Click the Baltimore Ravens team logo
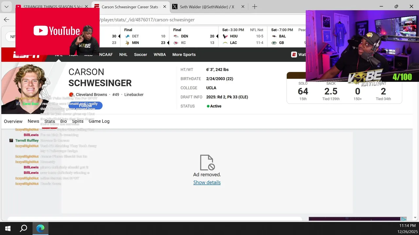The height and width of the screenshot is (235, 419). [x=274, y=36]
